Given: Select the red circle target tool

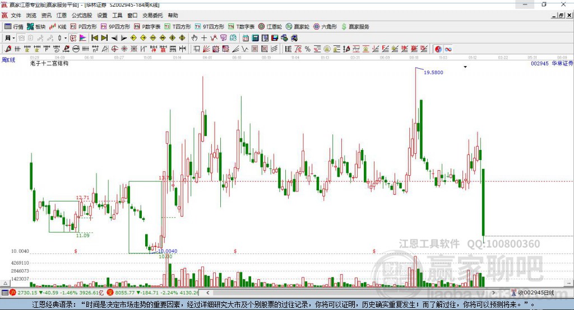Looking at the screenshot, I should [114, 49].
